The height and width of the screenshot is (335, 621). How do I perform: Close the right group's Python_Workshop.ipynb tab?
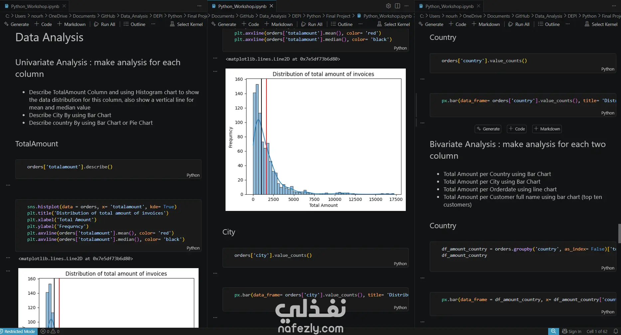(478, 6)
